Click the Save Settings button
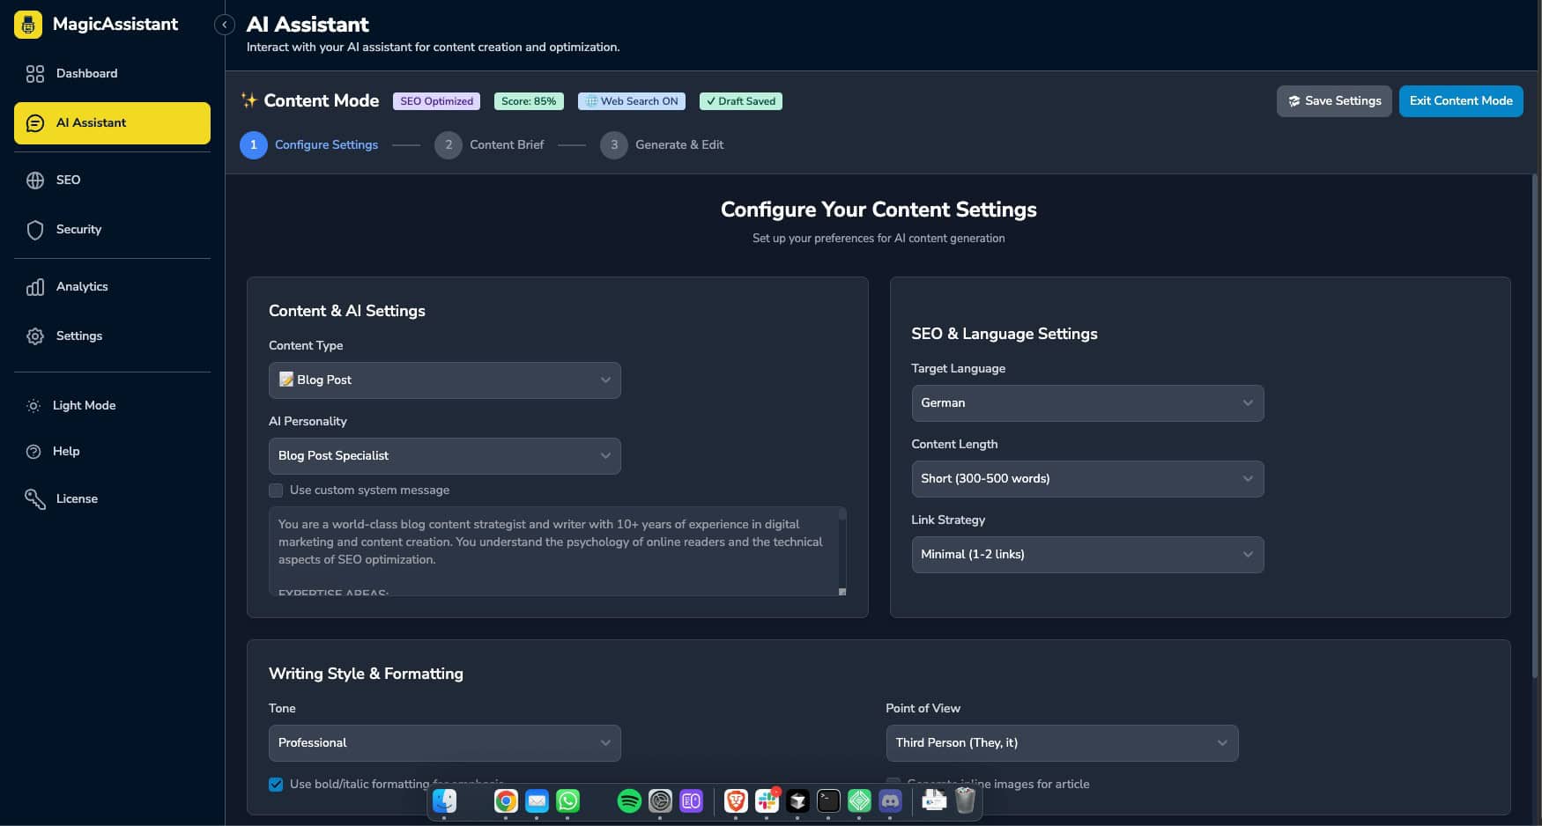This screenshot has height=826, width=1542. pyautogui.click(x=1334, y=100)
